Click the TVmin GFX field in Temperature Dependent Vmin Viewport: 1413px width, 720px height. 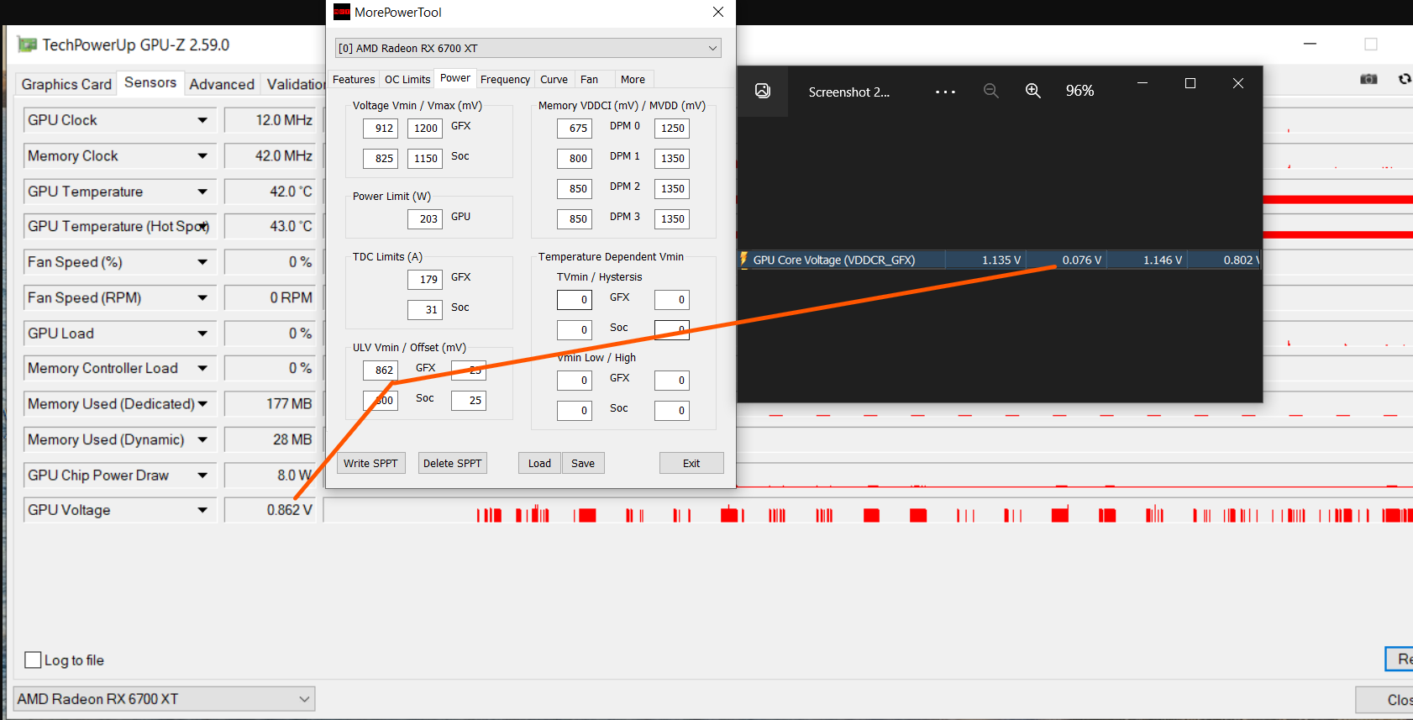click(575, 299)
